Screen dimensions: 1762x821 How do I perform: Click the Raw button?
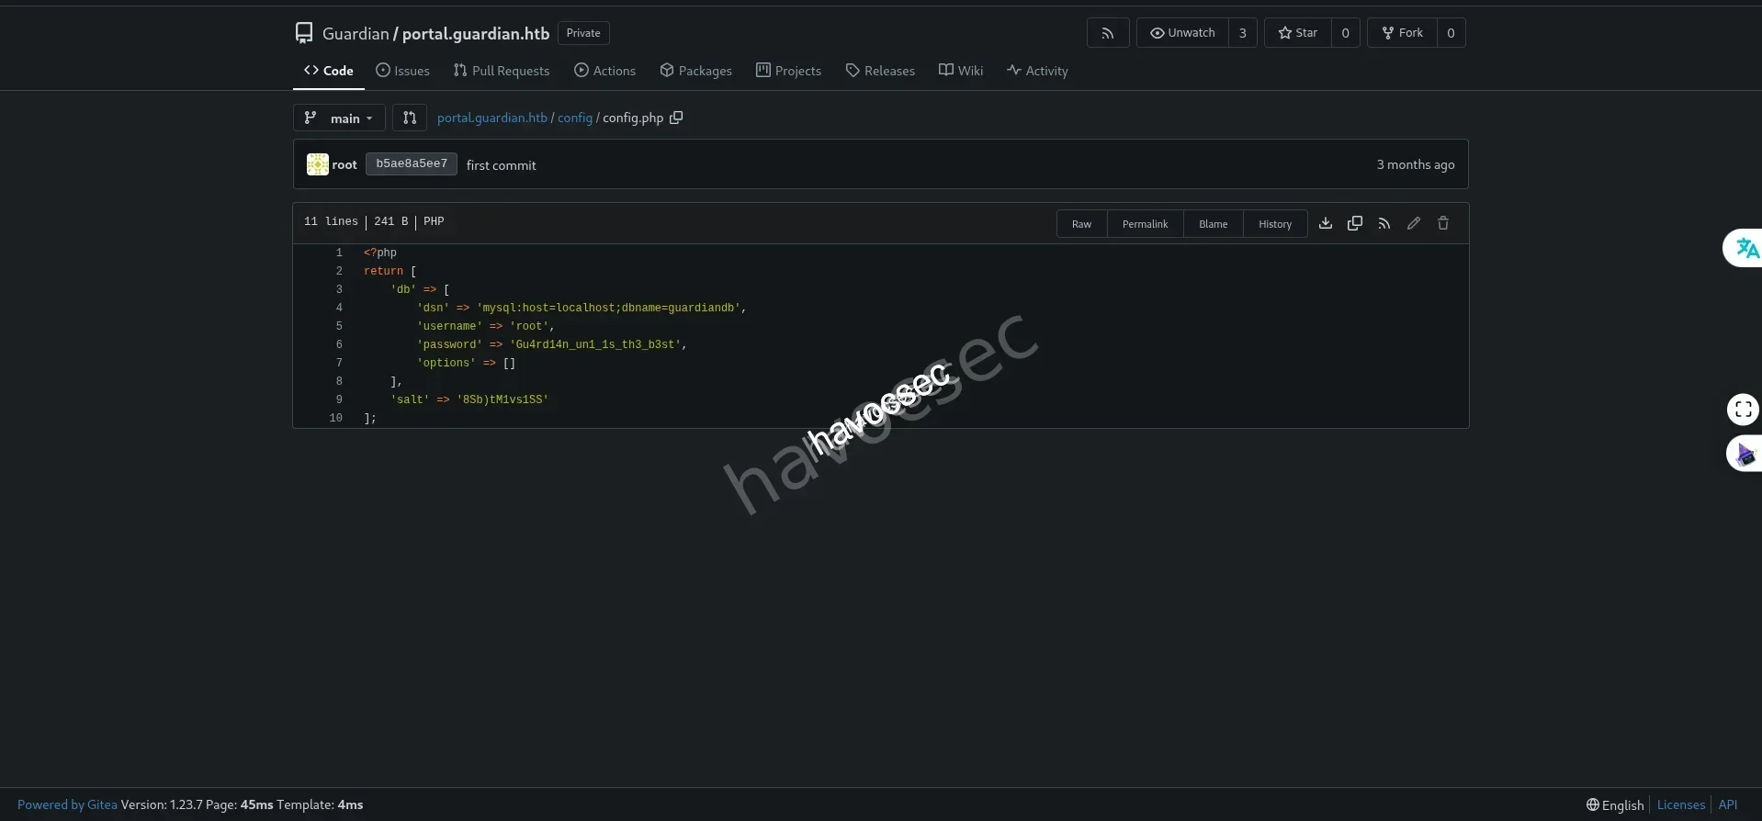pos(1081,224)
